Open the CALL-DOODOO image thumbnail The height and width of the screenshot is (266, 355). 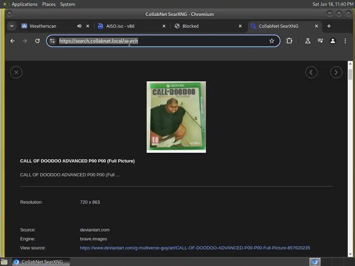coord(176,117)
